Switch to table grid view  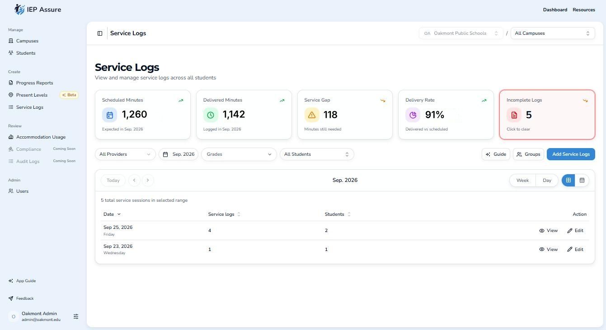pos(568,180)
